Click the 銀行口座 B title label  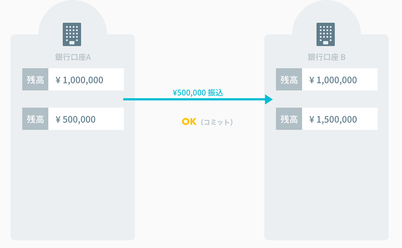click(326, 57)
